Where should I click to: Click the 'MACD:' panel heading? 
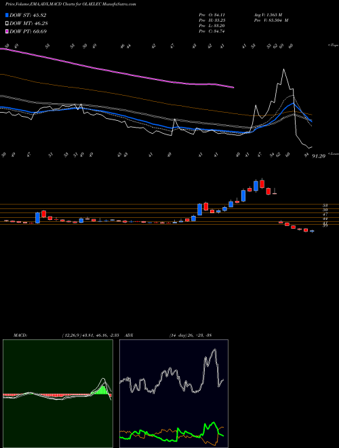click(20, 335)
